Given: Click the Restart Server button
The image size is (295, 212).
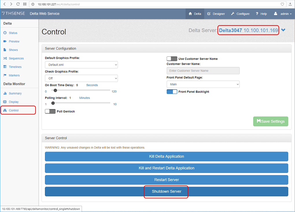Looking at the screenshot, I should pyautogui.click(x=167, y=180).
